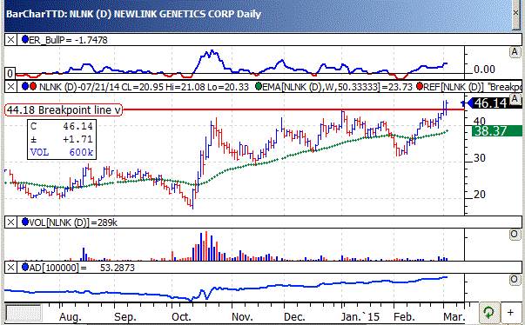This screenshot has width=525, height=325.
Task: Click the C 46.14 data box
Action: click(x=62, y=139)
